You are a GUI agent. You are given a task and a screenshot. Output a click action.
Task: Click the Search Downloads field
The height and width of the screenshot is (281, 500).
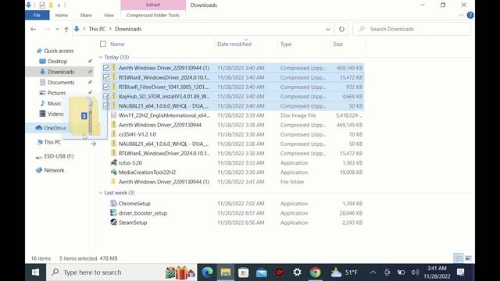tap(412, 29)
